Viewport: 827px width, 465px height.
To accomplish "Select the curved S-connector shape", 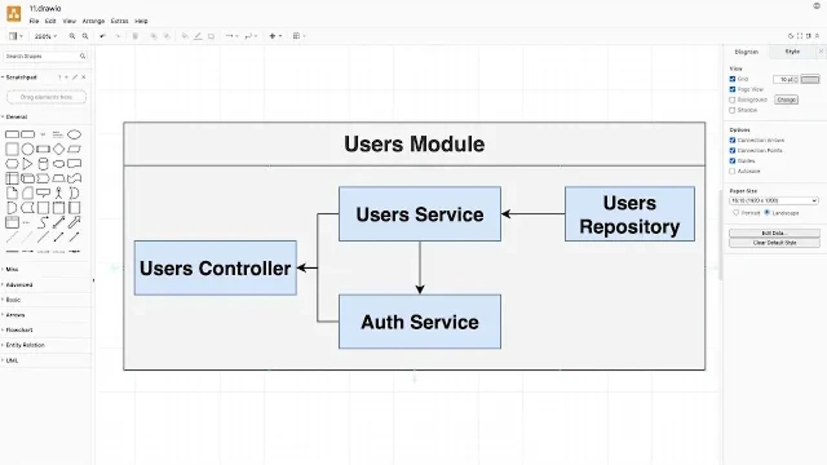I will [43, 223].
